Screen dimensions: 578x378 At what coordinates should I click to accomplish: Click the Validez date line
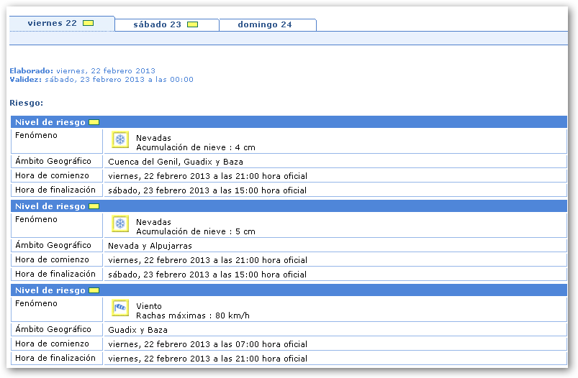[101, 80]
